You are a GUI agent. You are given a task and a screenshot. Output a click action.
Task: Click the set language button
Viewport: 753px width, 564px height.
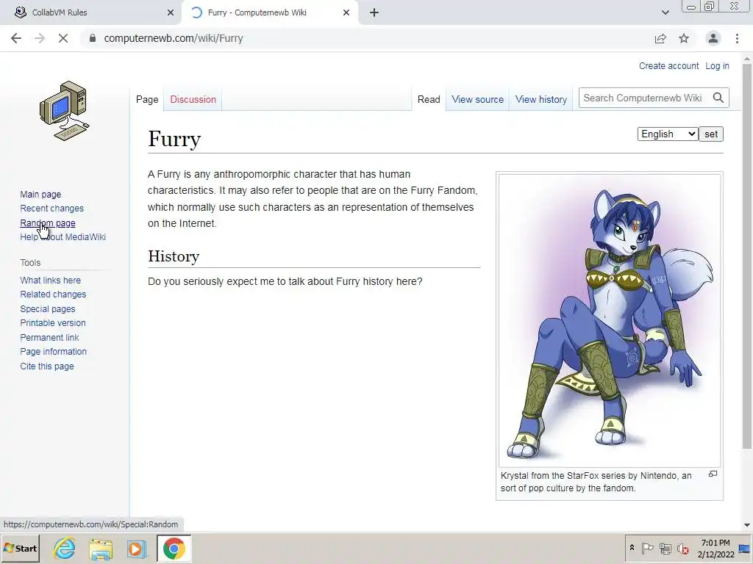(711, 134)
